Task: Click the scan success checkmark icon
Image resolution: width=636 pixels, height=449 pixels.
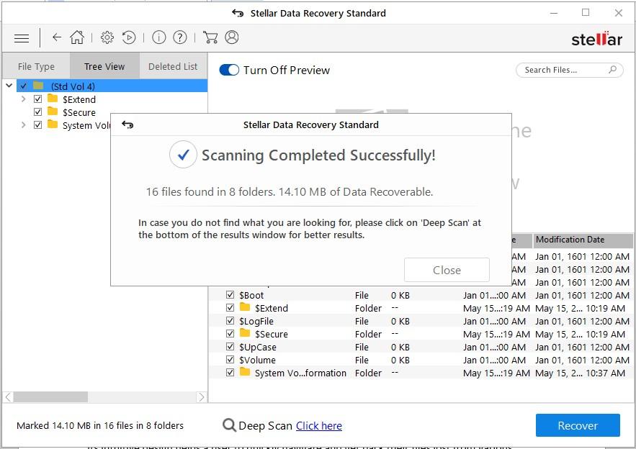Action: (x=184, y=155)
